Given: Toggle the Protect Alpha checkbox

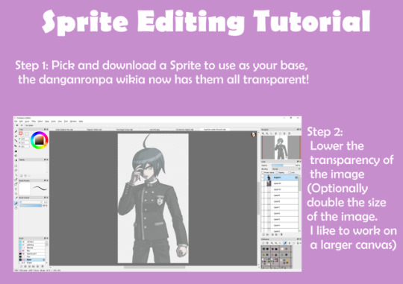Looking at the screenshot, I should [263, 172].
